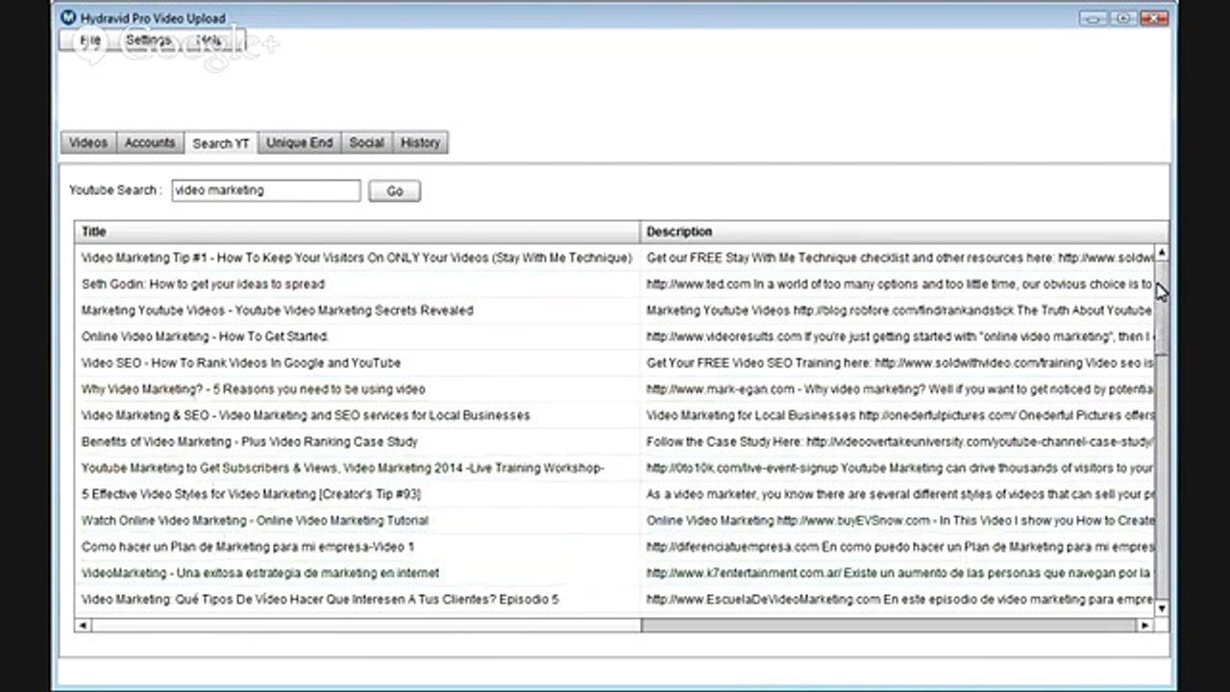This screenshot has height=692, width=1230.
Task: Show the History tab
Action: 420,142
